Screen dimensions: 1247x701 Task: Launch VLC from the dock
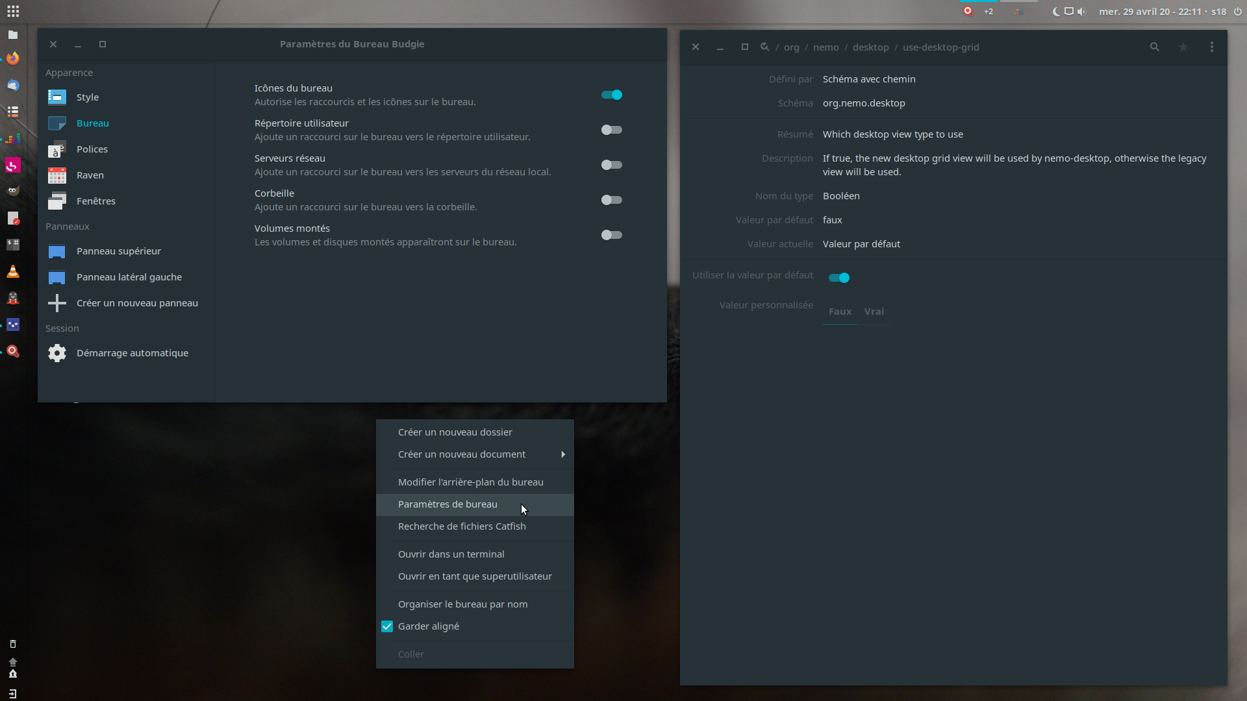click(x=12, y=271)
